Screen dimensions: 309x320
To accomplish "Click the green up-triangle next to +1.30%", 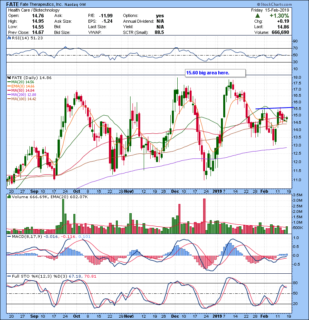I will (258, 16).
